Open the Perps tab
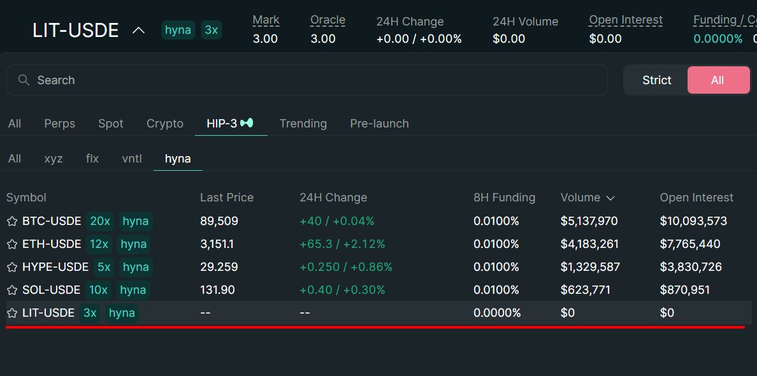The width and height of the screenshot is (757, 376). (60, 124)
